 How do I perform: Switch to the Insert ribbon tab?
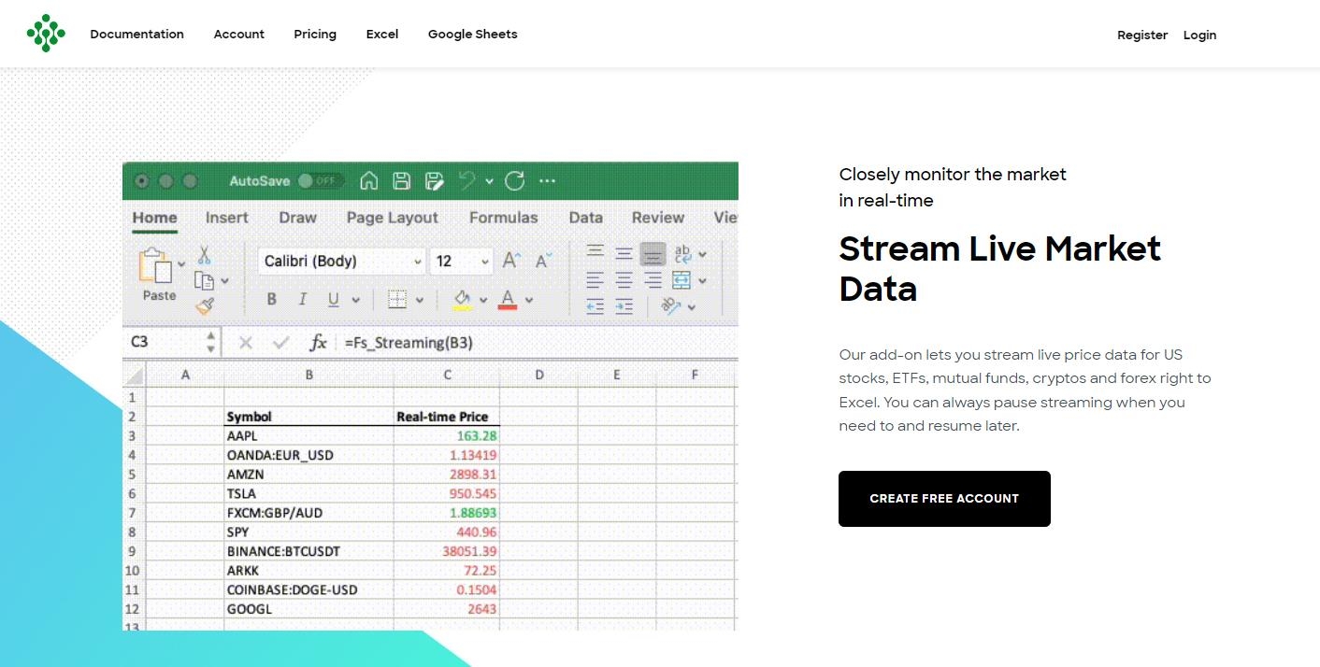226,218
